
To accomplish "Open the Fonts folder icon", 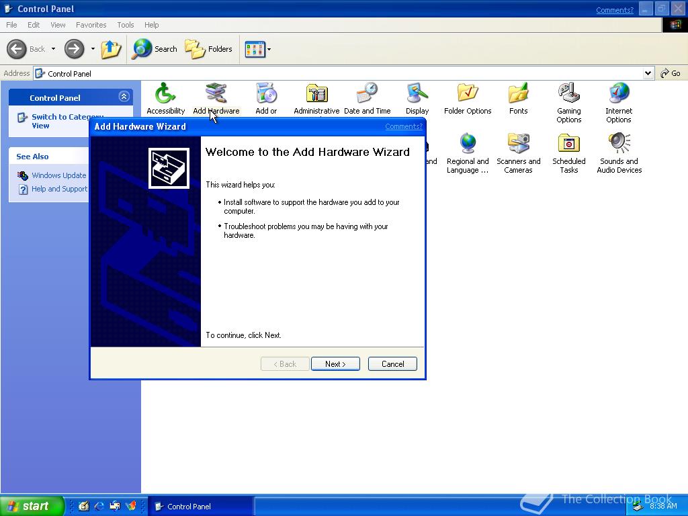I will click(x=518, y=99).
